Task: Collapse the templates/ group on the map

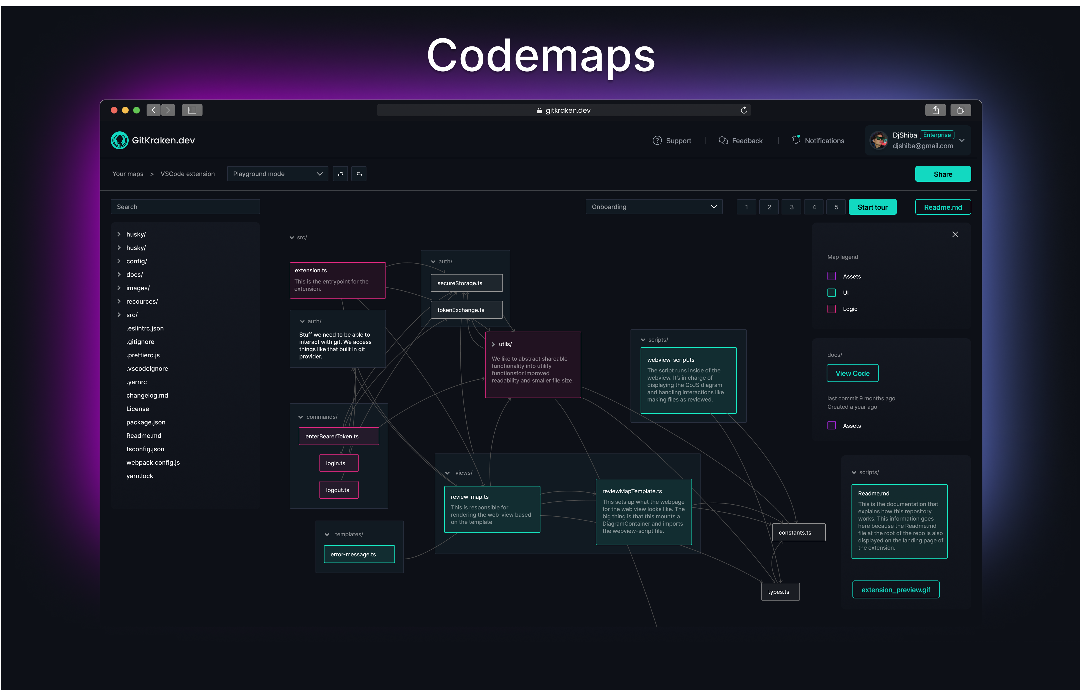Action: point(327,534)
